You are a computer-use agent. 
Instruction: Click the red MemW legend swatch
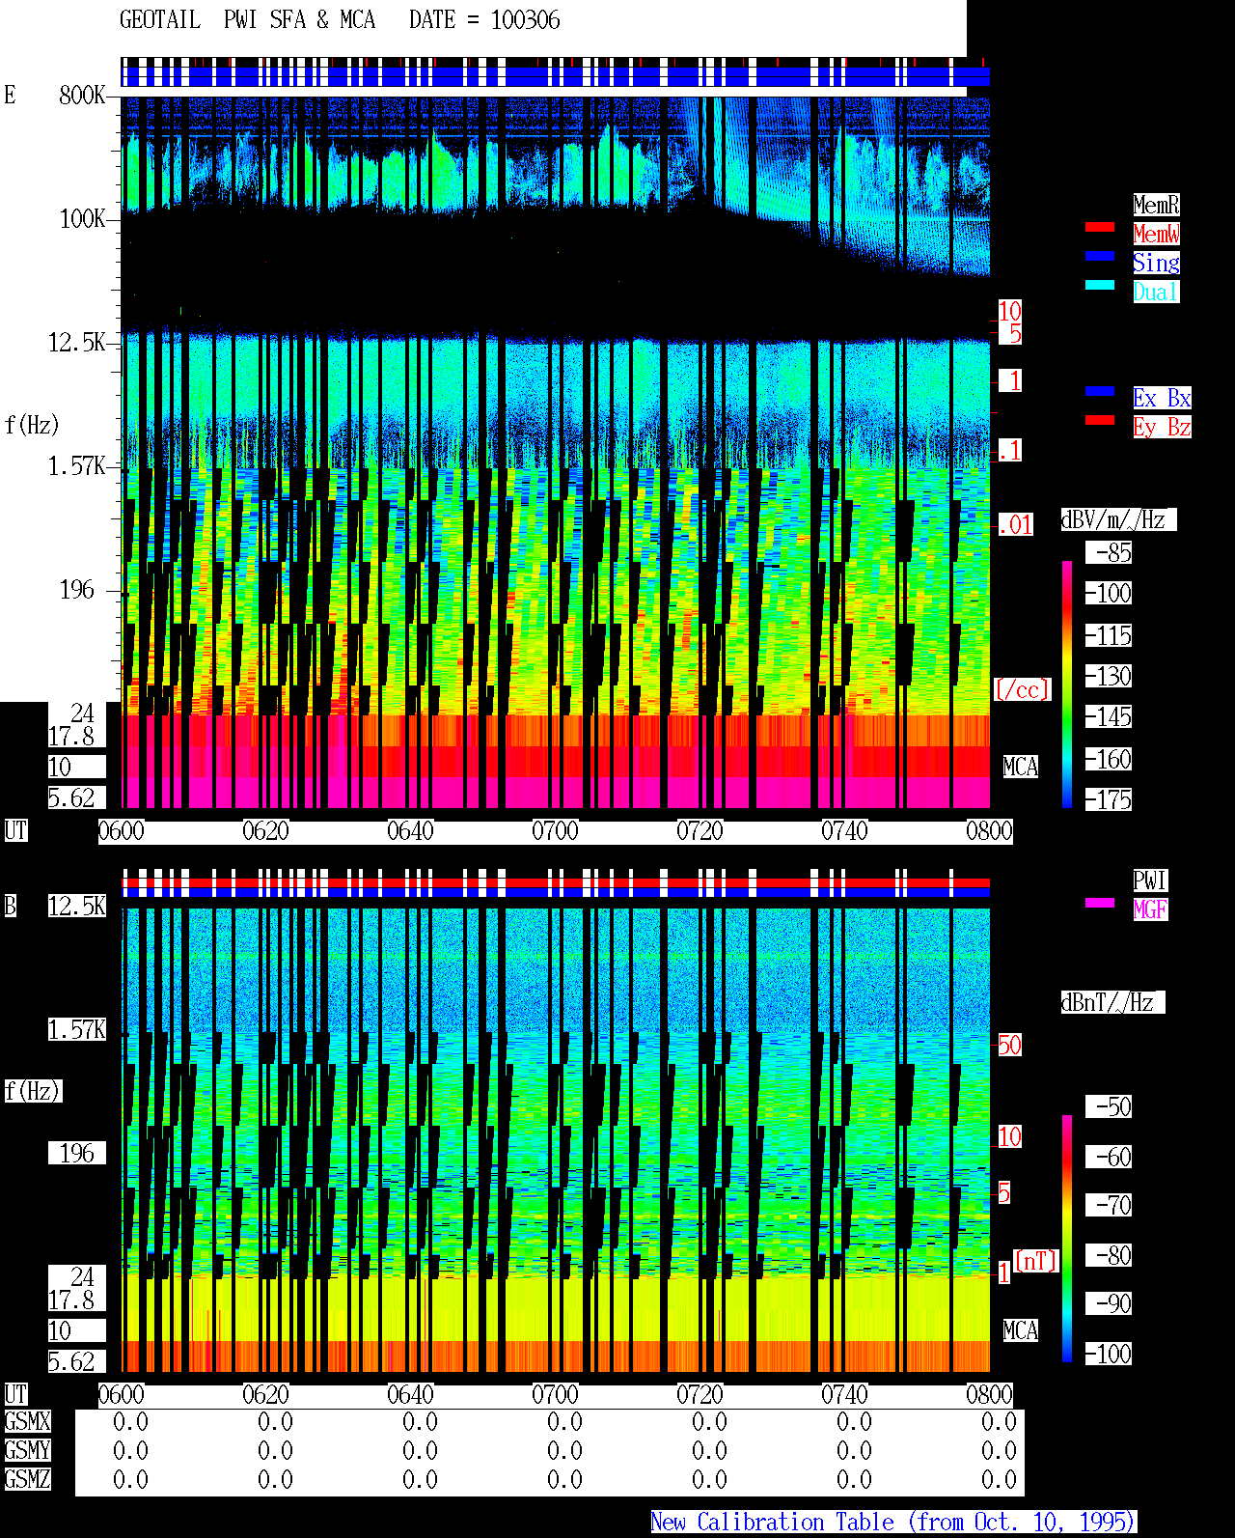click(1100, 227)
